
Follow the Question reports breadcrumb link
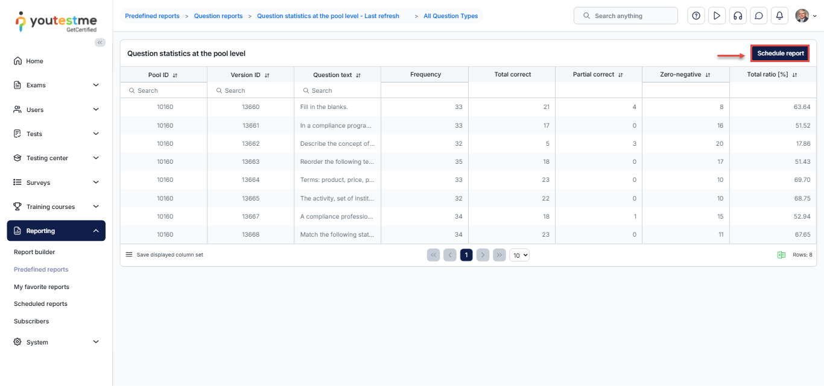(218, 16)
